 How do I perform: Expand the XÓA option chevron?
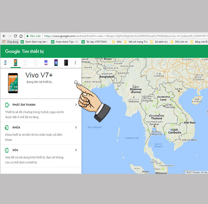76,150
